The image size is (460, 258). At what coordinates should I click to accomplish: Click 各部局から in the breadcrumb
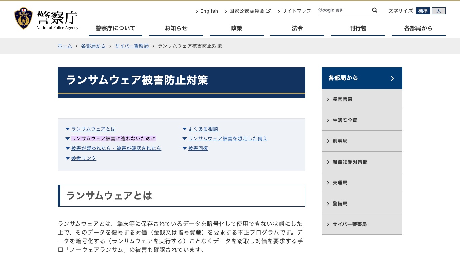pos(93,46)
